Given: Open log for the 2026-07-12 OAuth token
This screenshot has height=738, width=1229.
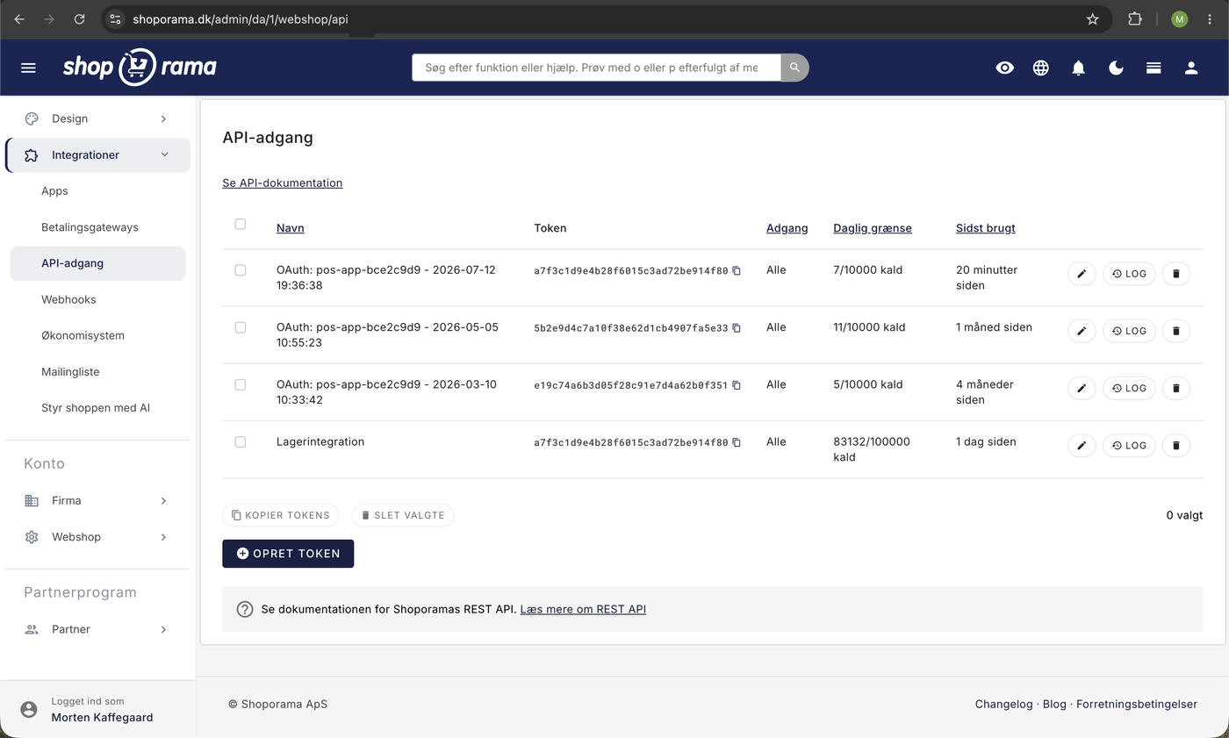Looking at the screenshot, I should coord(1129,274).
